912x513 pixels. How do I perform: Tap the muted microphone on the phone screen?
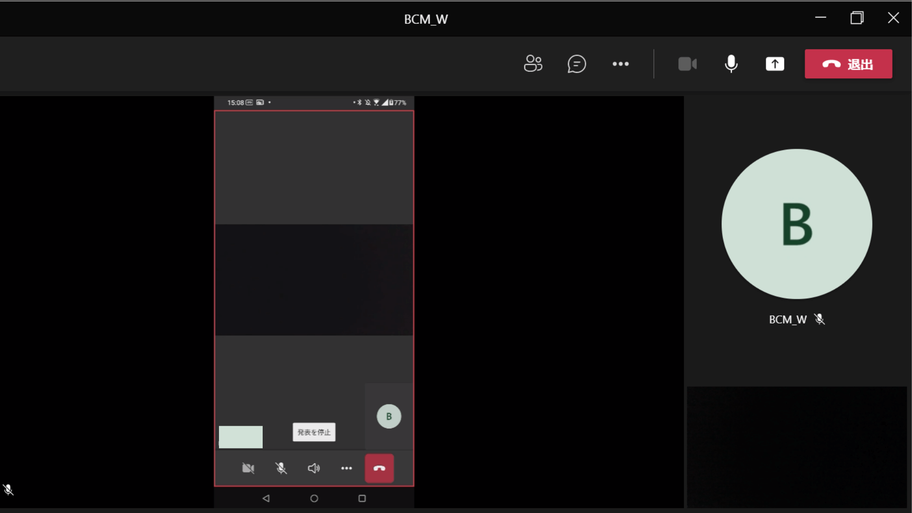(x=281, y=468)
